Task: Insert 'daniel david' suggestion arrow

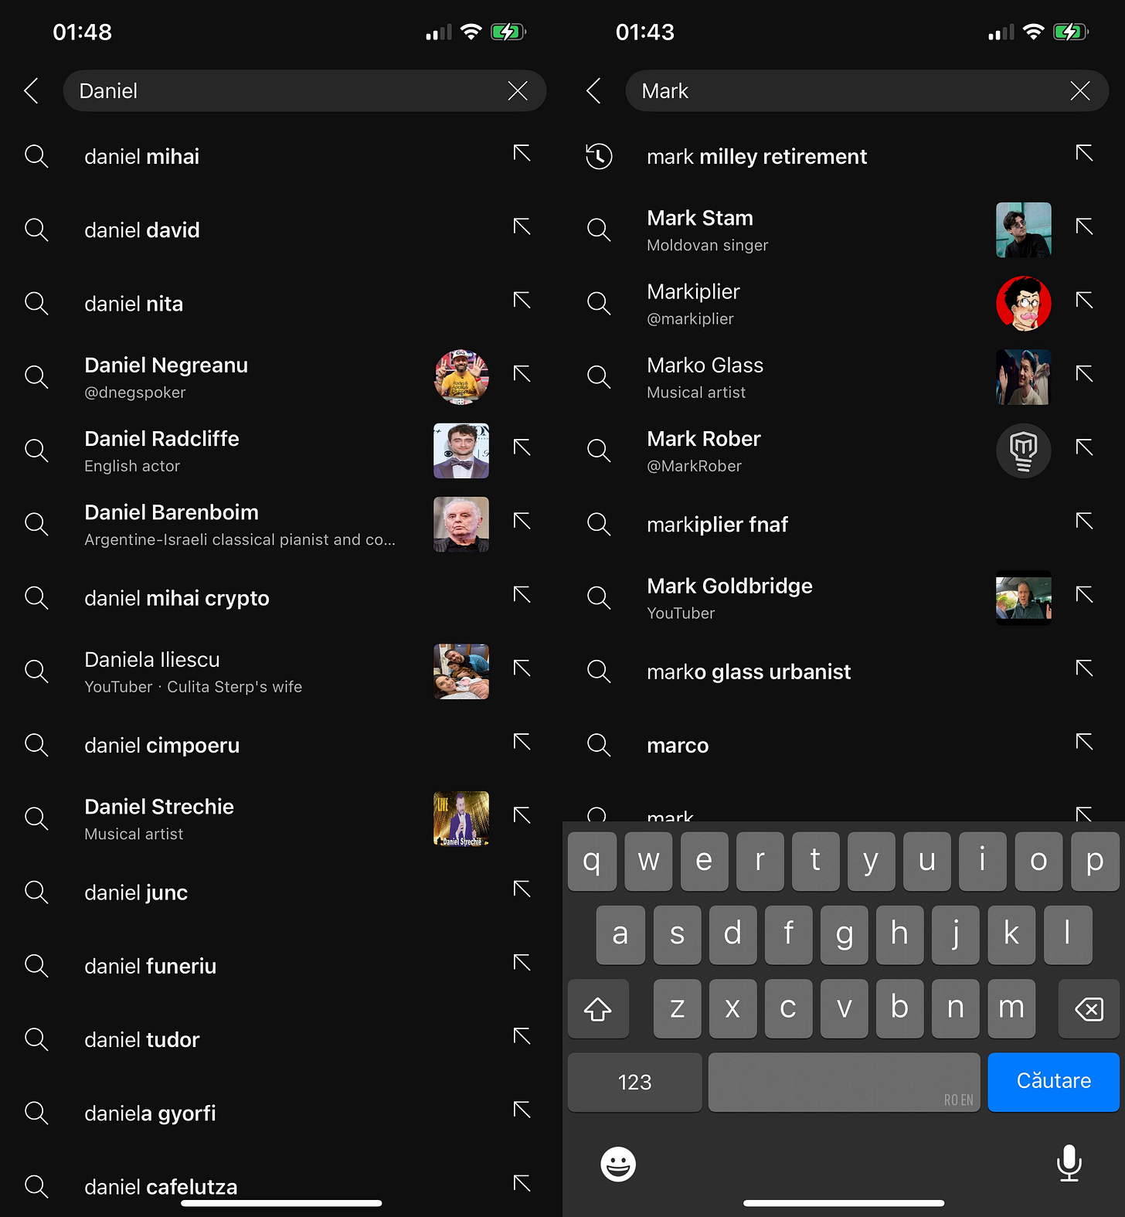Action: 522,226
